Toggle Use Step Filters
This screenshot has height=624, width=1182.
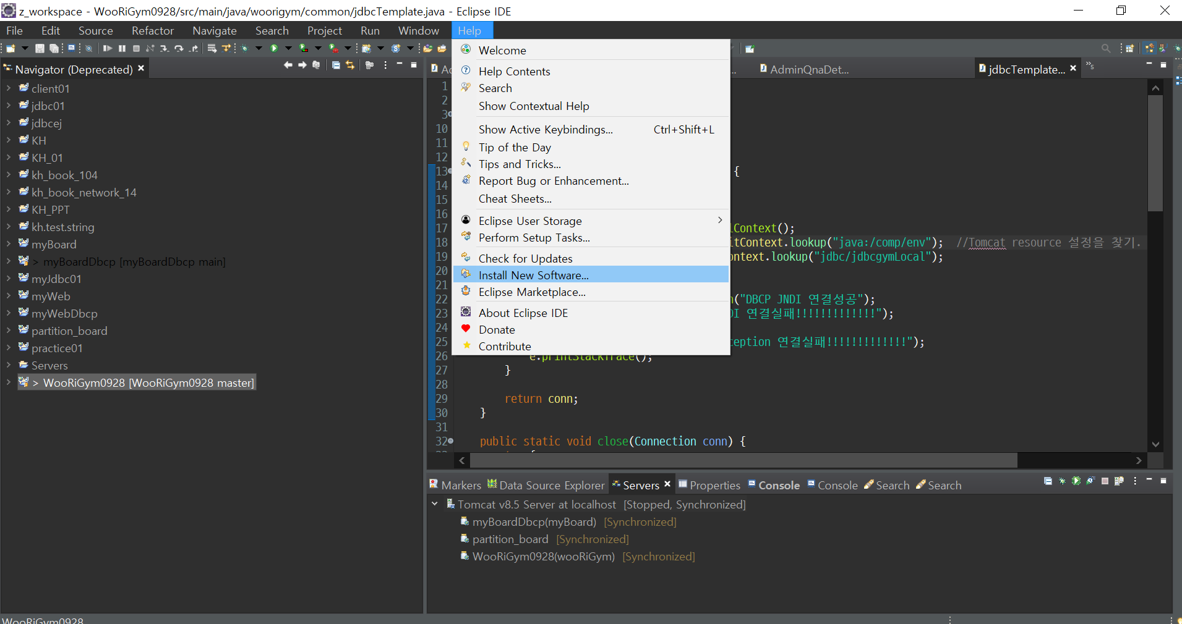[226, 48]
